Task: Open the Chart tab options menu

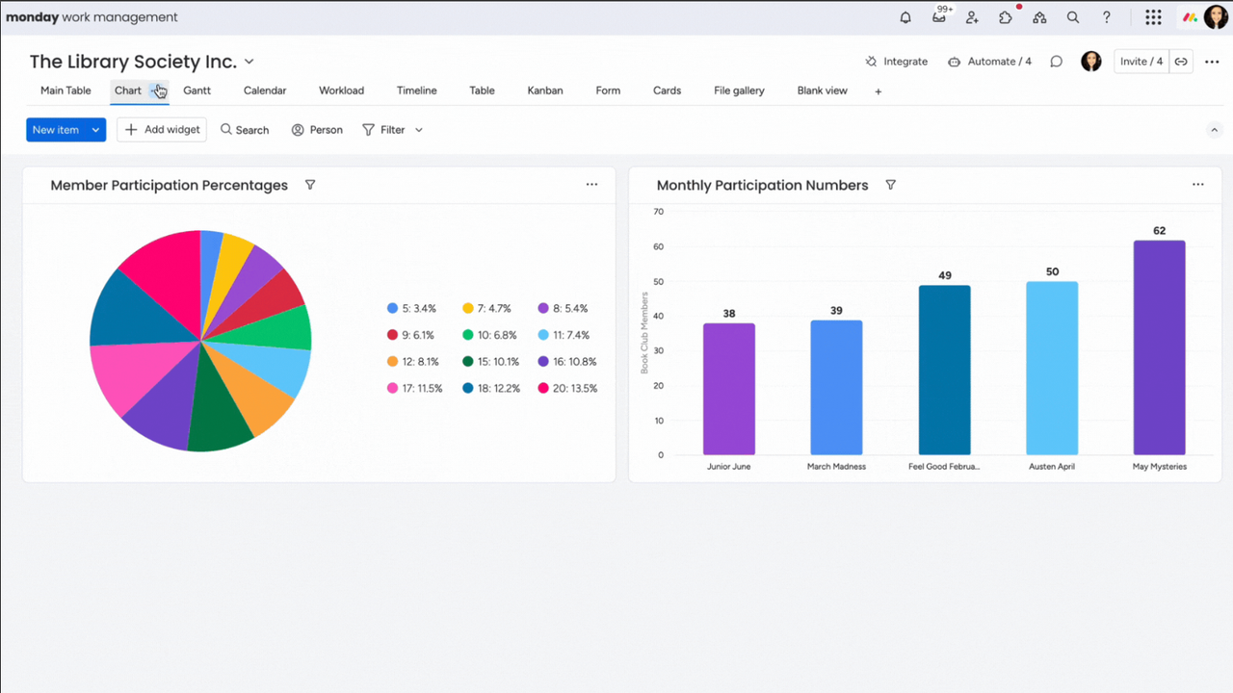Action: coord(157,90)
